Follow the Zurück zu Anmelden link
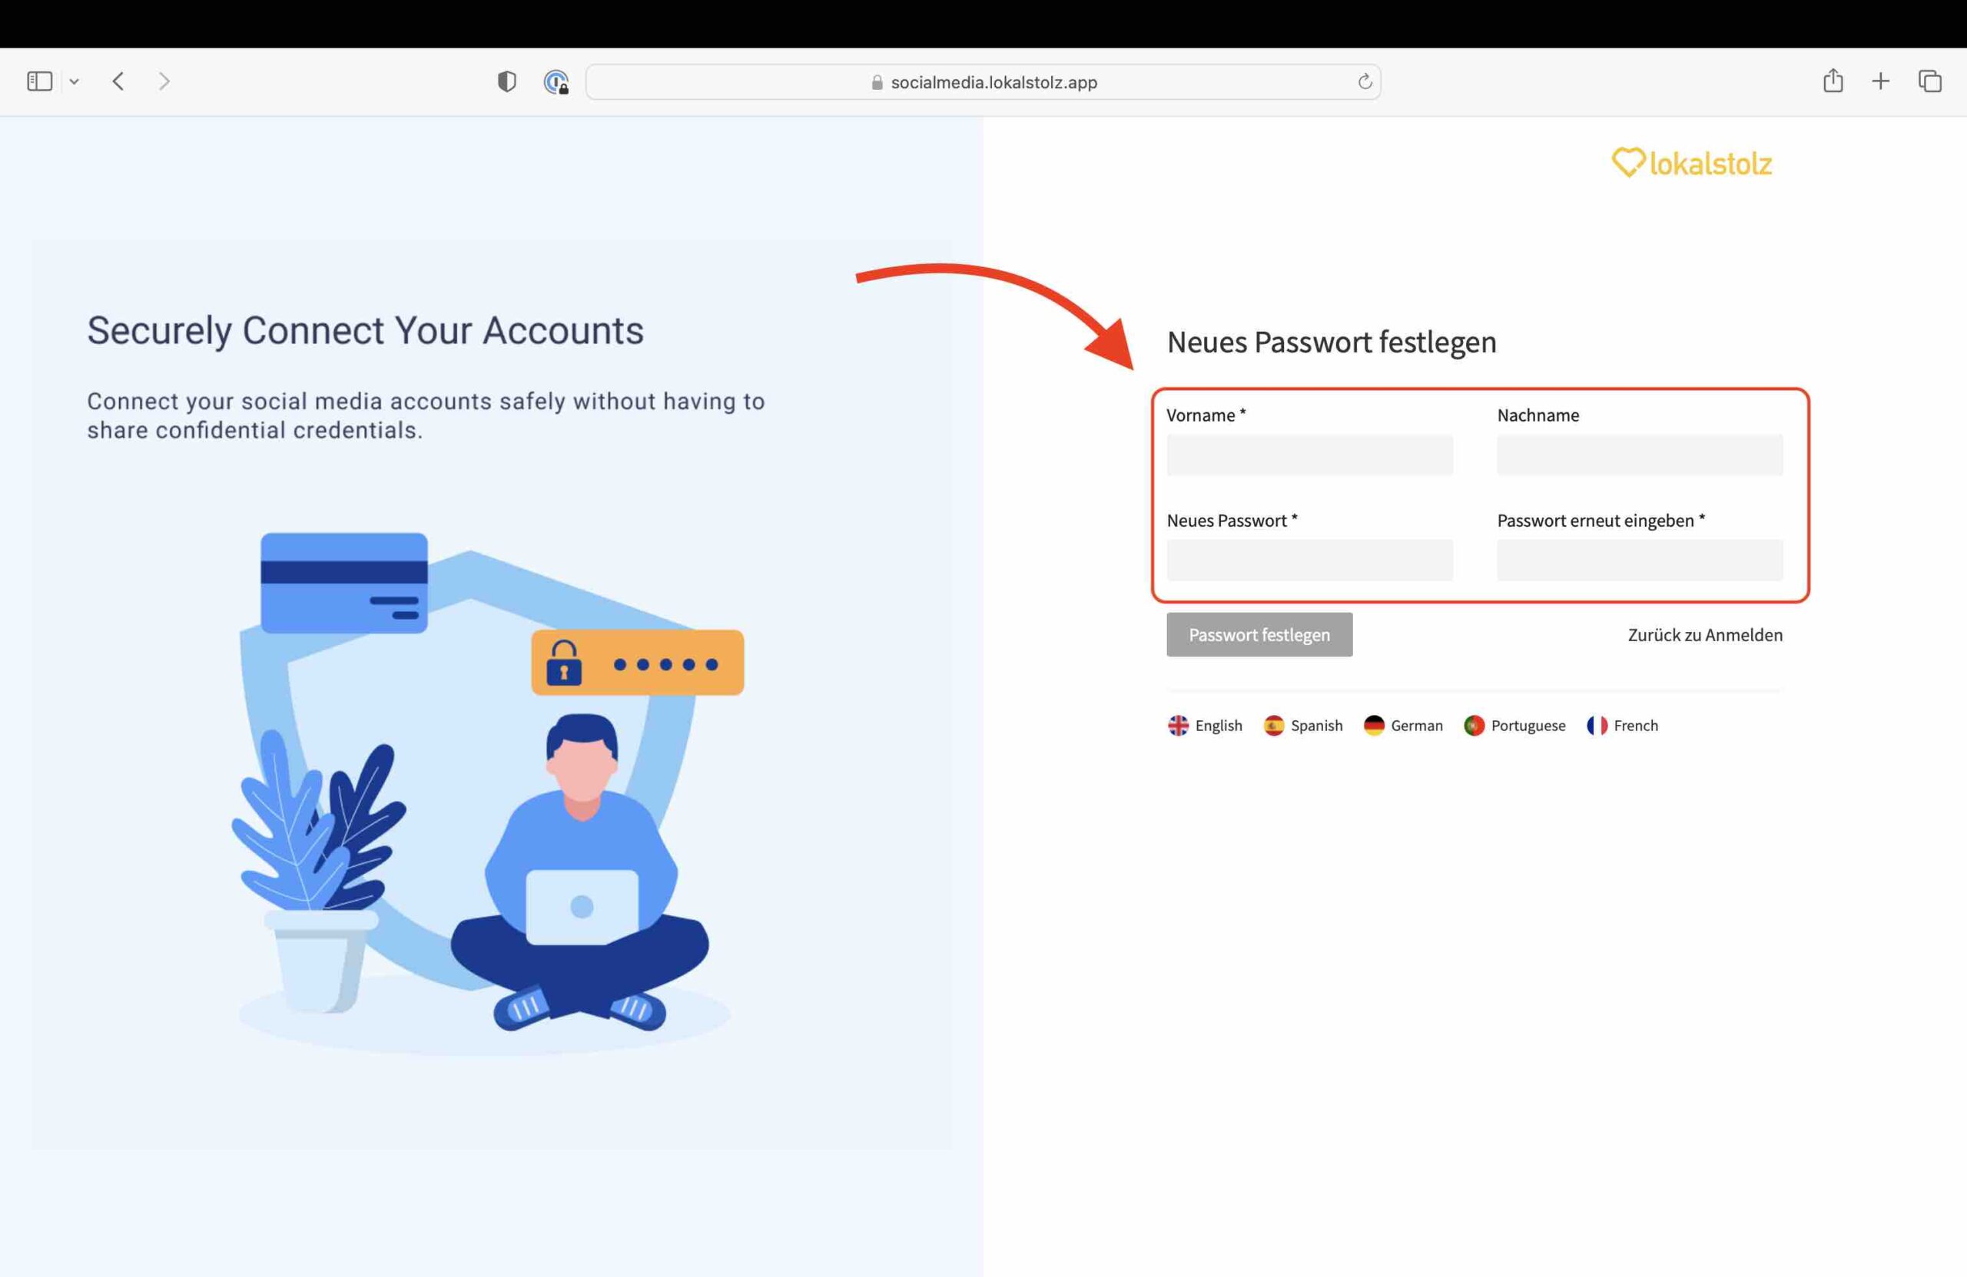 click(x=1704, y=635)
